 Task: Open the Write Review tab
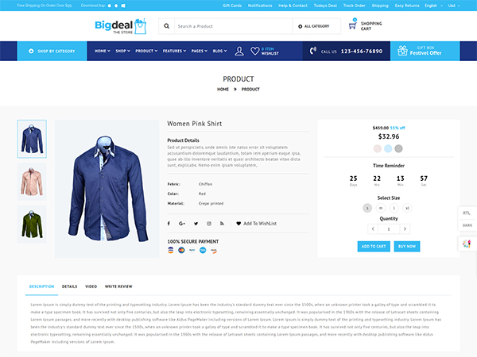click(118, 286)
